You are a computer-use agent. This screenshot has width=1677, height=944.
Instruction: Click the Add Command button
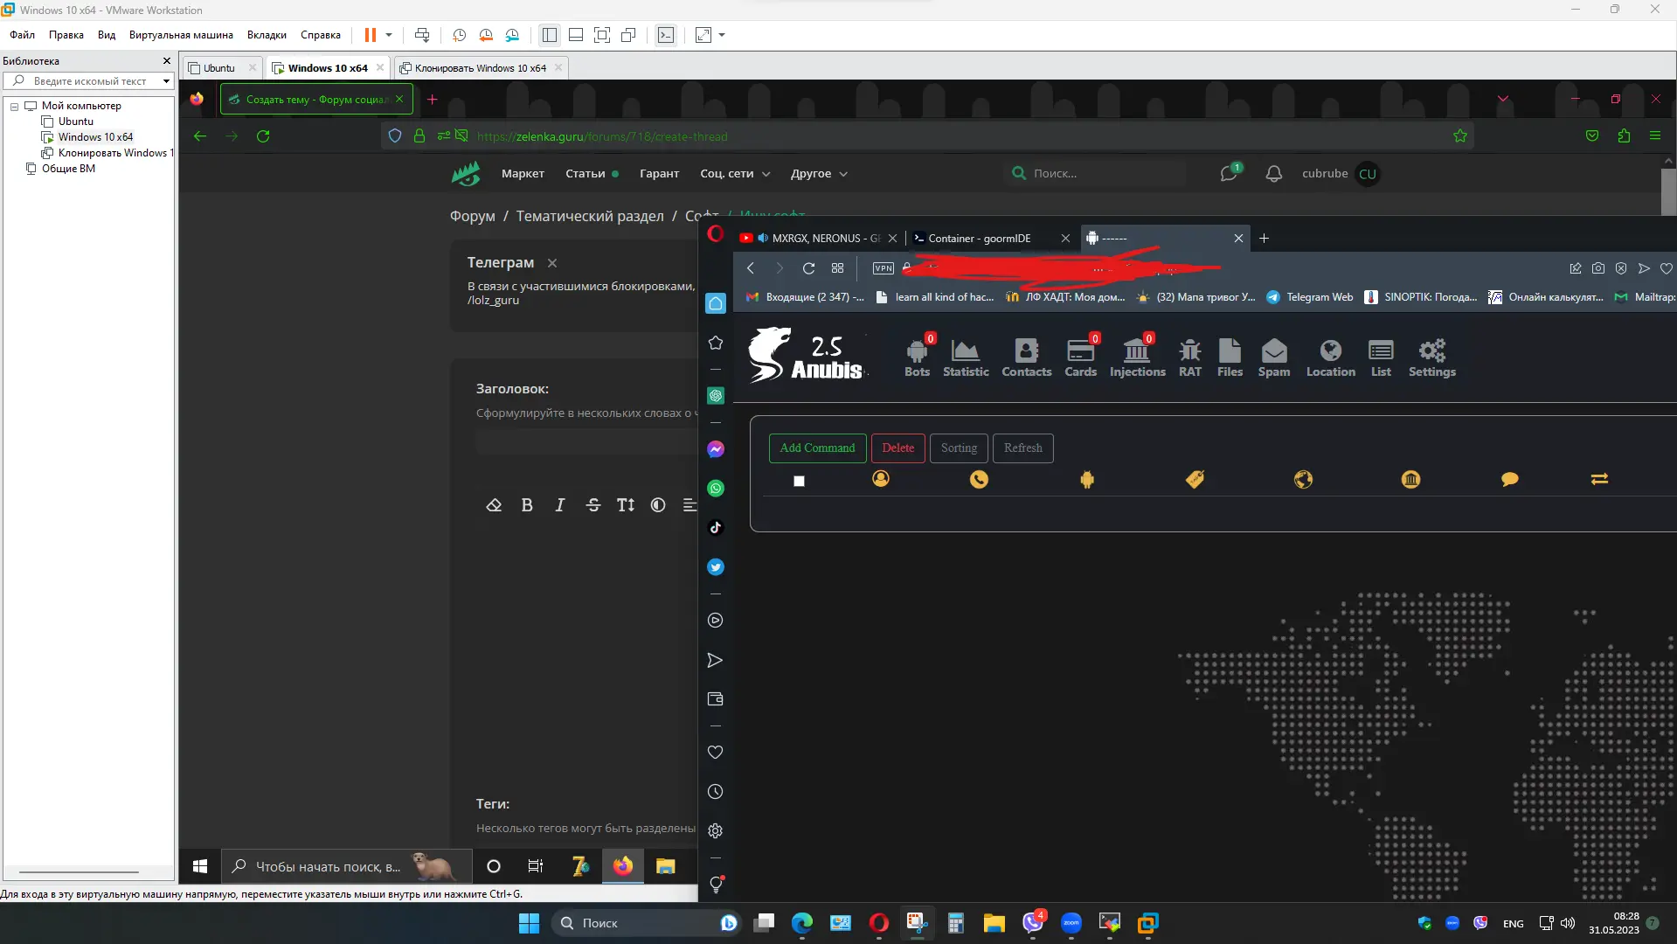(x=817, y=448)
